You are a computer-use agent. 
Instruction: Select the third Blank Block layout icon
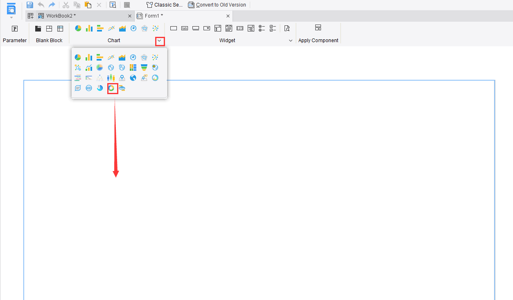pyautogui.click(x=60, y=29)
